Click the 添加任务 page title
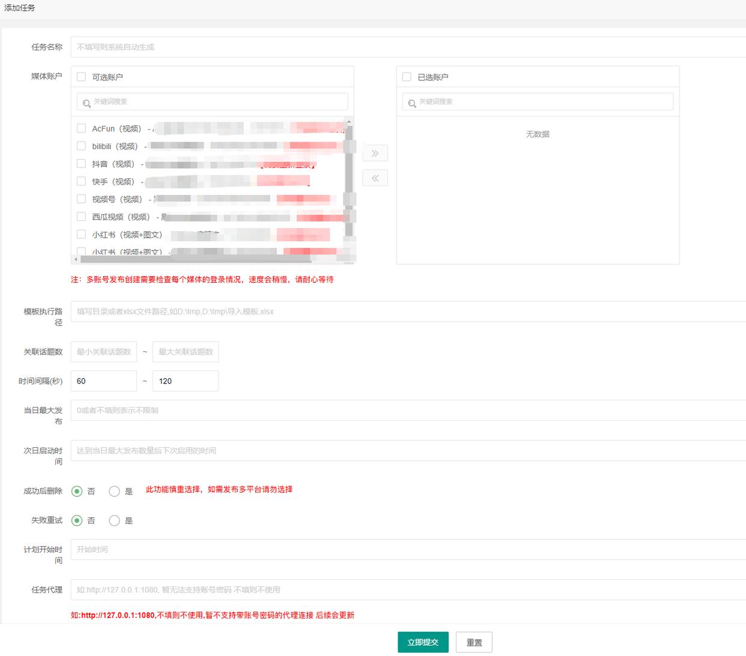746x656 pixels. coord(20,8)
